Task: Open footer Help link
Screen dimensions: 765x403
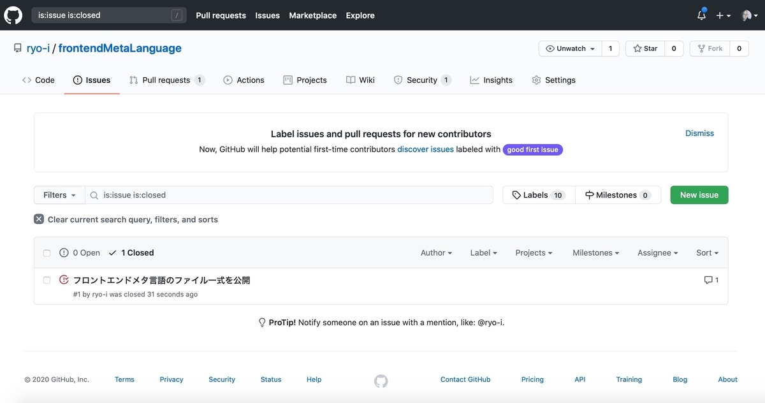Action: (x=314, y=379)
